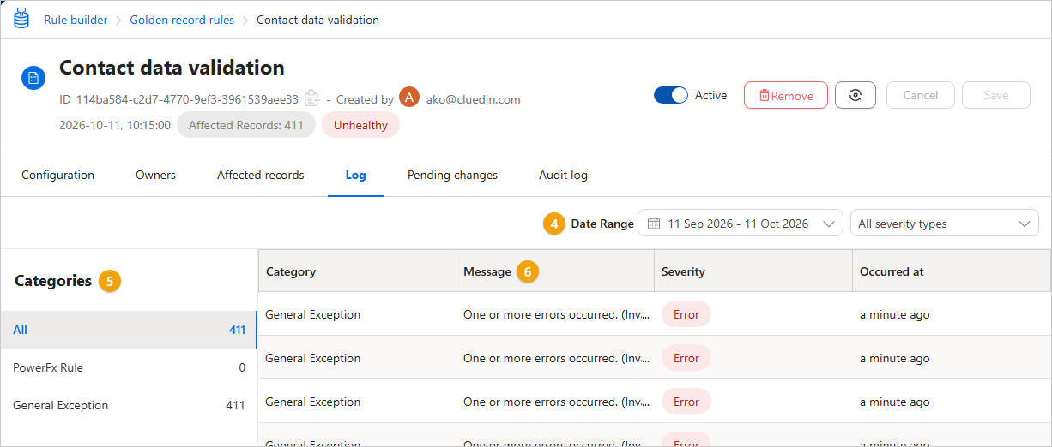Screen dimensions: 1052x447
Task: Click the Contact data validation page title
Action: [172, 68]
